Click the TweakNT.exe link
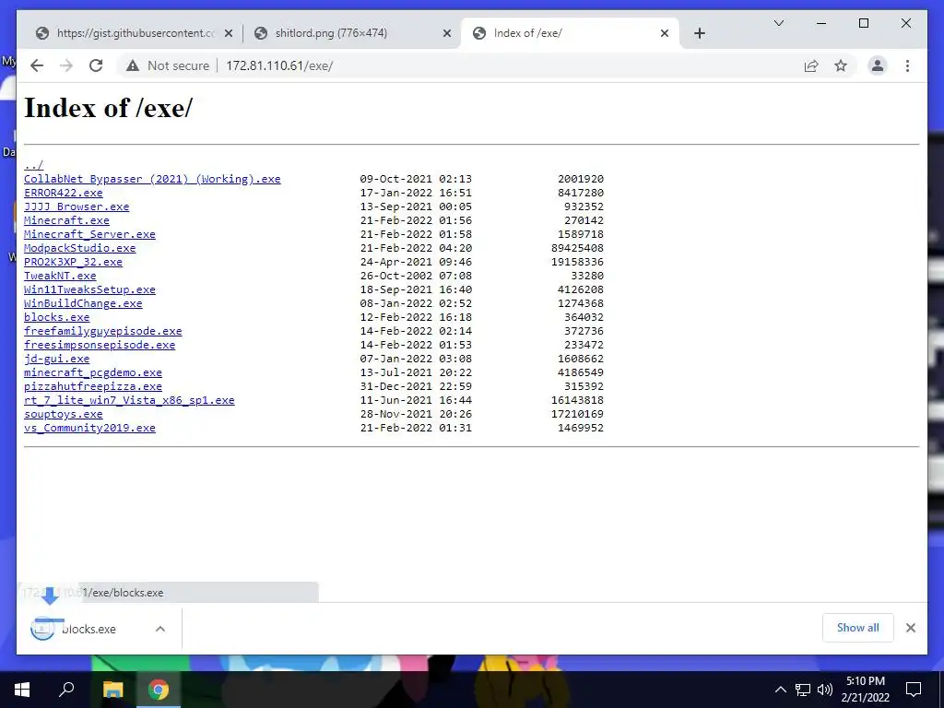The image size is (944, 708). coord(60,276)
